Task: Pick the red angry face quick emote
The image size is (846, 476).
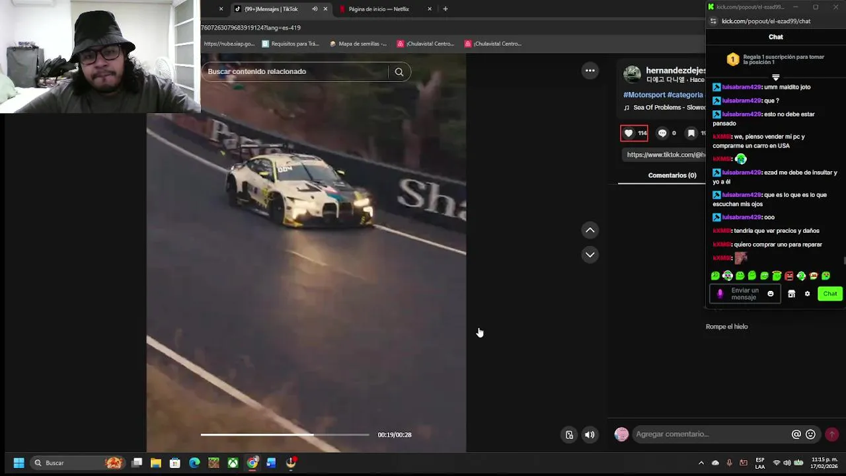Action: click(x=789, y=276)
